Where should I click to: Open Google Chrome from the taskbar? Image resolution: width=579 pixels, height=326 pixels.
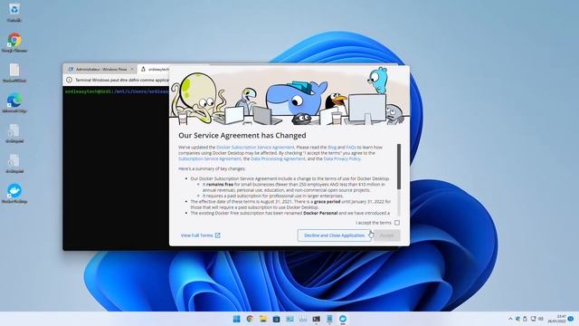pyautogui.click(x=250, y=319)
